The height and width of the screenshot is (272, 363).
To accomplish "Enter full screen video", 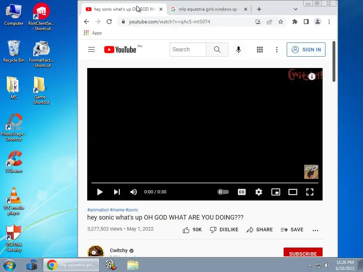I will 310,192.
